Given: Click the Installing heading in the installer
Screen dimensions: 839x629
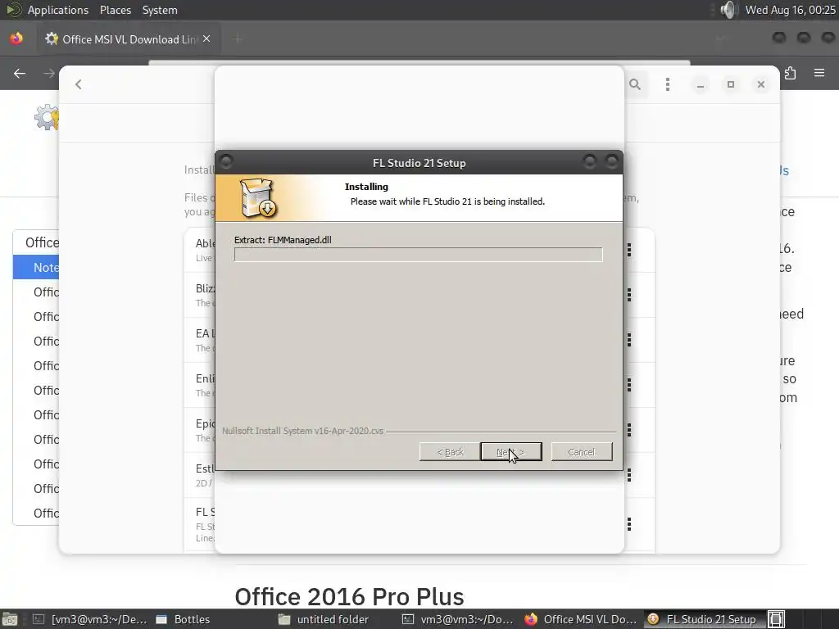Looking at the screenshot, I should point(366,187).
